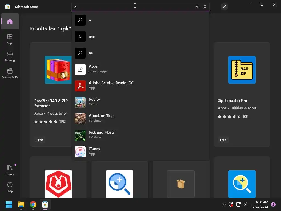Click the Free button on the BreeZip card
Screen dimensions: 281x211
pyautogui.click(x=40, y=140)
